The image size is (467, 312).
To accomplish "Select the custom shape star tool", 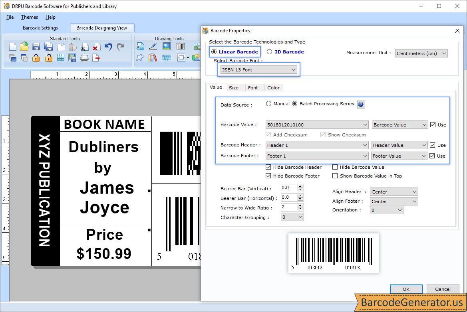I will tap(140, 58).
